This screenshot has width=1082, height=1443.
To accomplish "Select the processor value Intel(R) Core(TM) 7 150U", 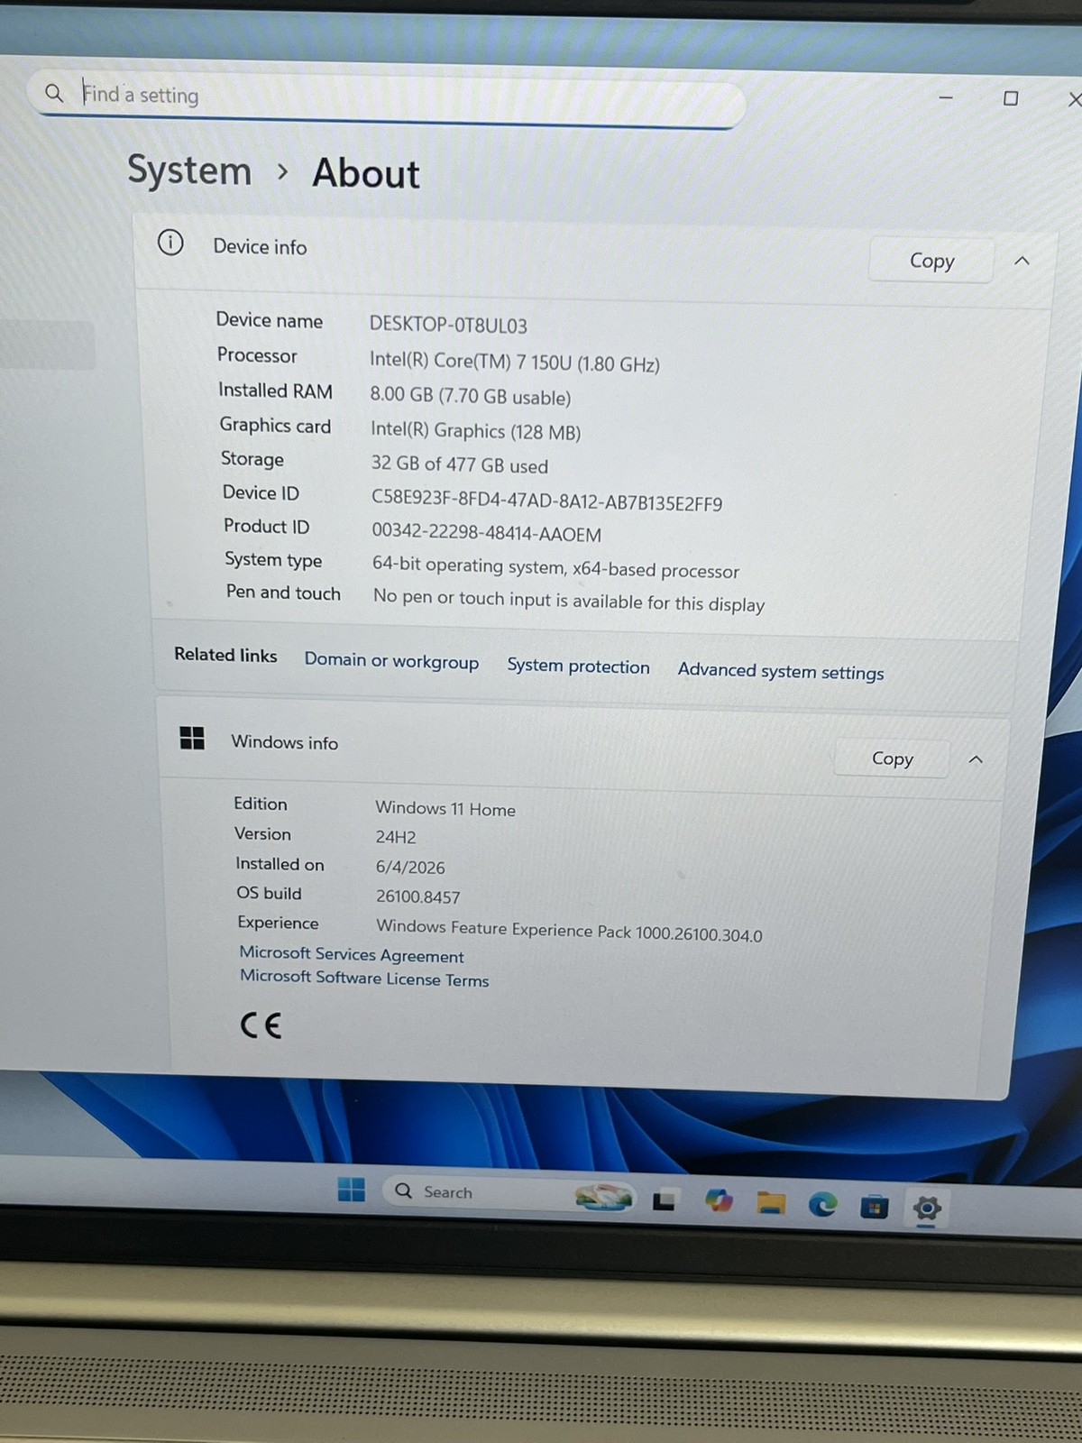I will click(x=515, y=362).
